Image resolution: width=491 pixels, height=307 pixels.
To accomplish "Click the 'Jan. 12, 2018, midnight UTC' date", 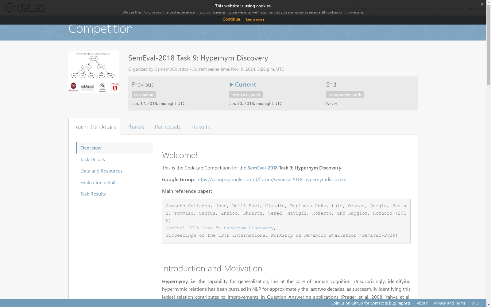I will coord(159,103).
